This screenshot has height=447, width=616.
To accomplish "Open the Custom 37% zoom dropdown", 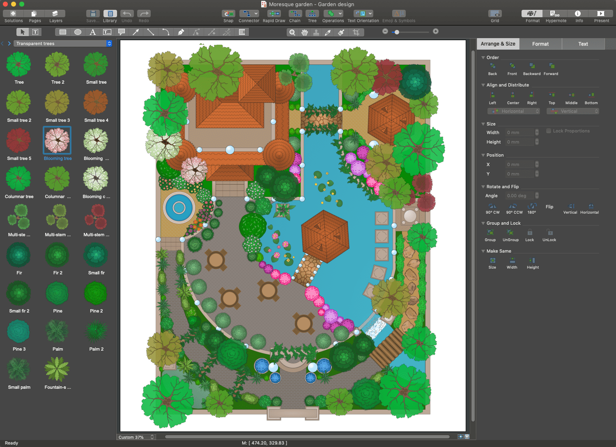I will pos(136,437).
